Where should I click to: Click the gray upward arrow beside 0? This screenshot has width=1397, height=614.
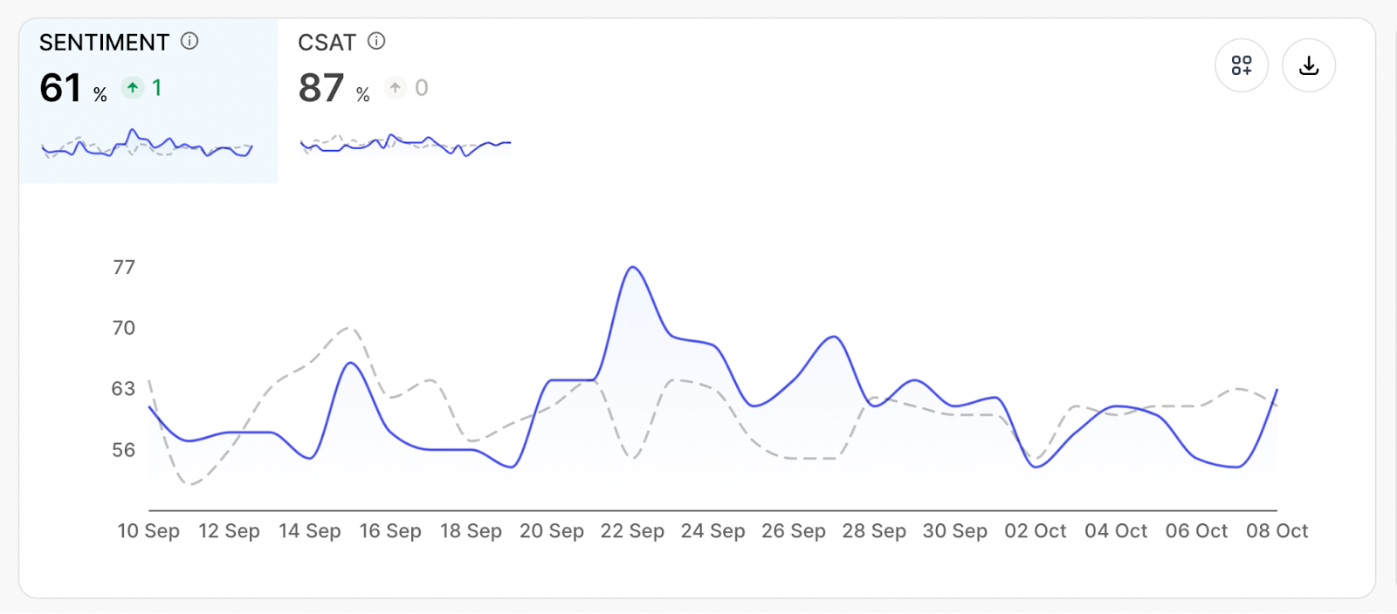click(x=395, y=87)
